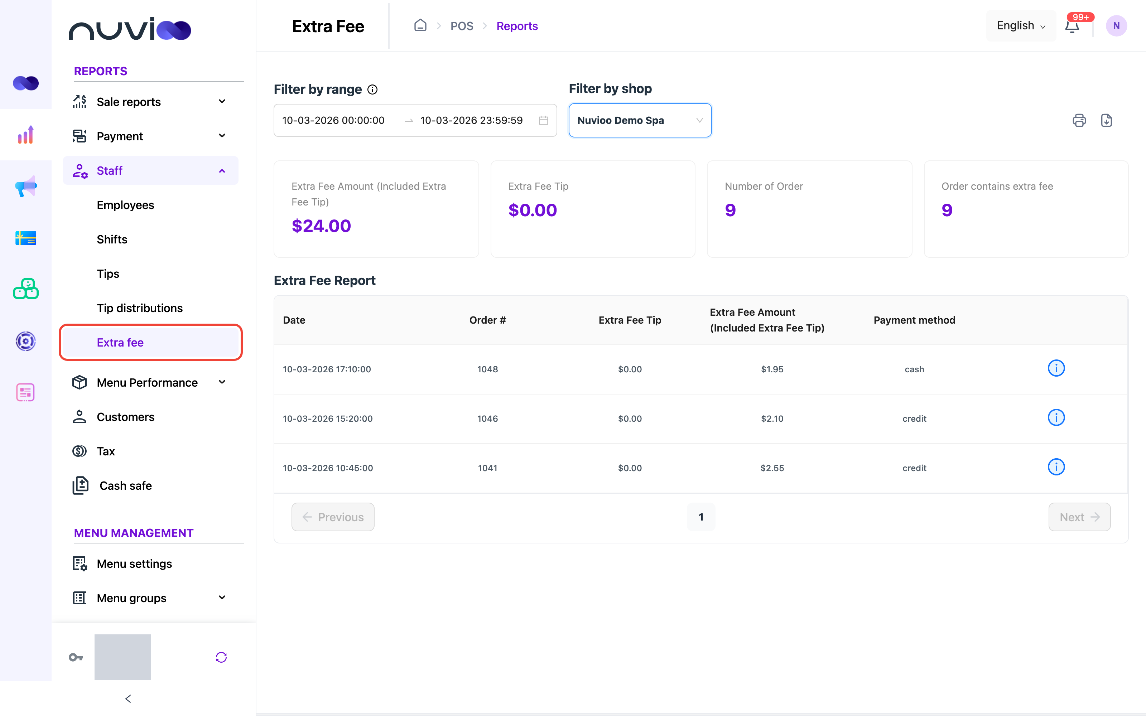Open the circular settings icon in left rail
This screenshot has width=1146, height=716.
tap(25, 341)
